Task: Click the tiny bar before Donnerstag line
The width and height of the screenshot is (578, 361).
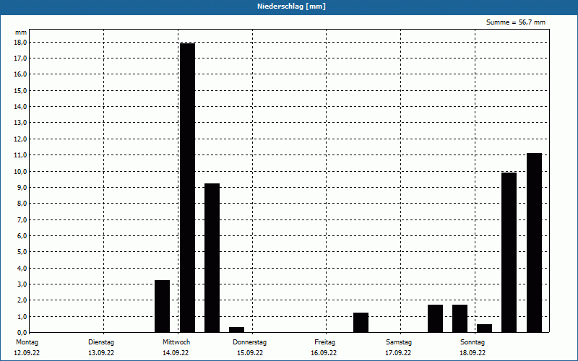Action: [x=237, y=330]
